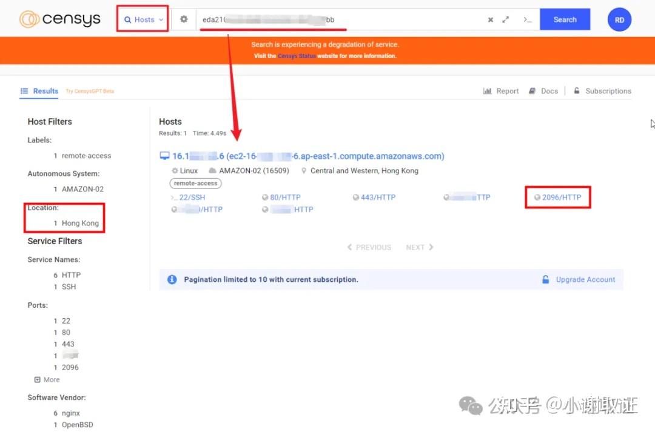This screenshot has width=655, height=432.
Task: Open the RD user avatar menu
Action: (619, 19)
